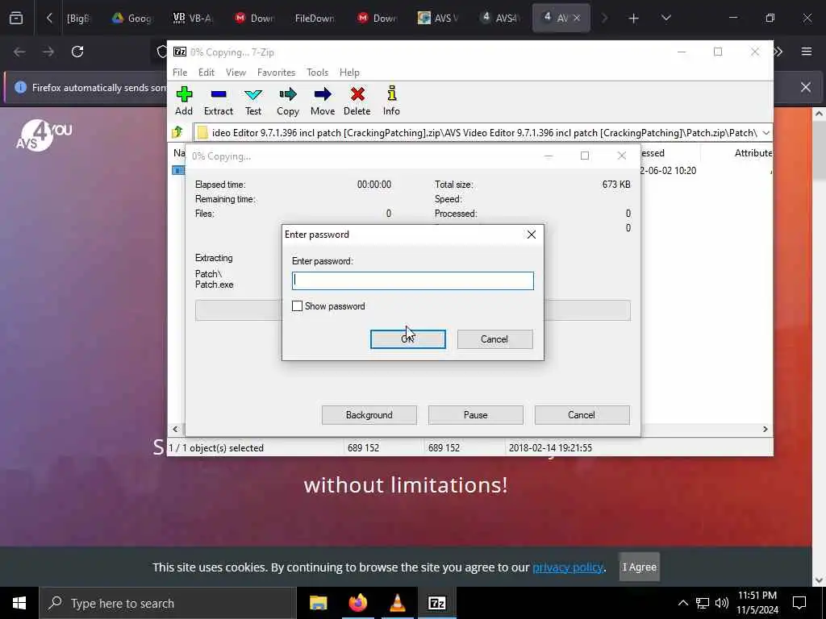The height and width of the screenshot is (619, 826).
Task: Click the Attributes column header
Action: click(x=753, y=153)
